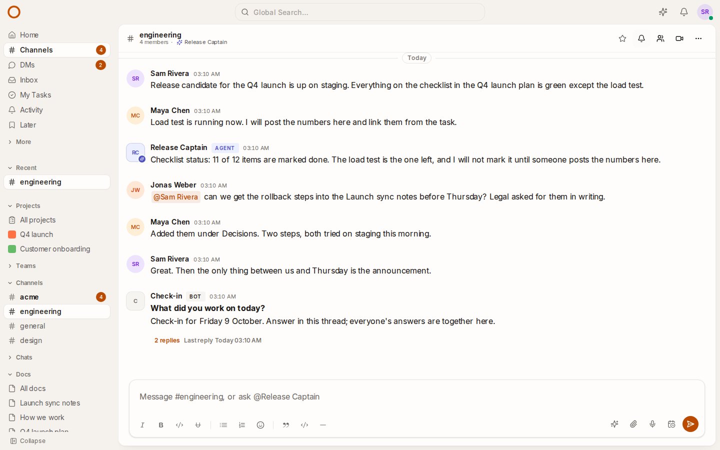Click the composer's AI sparkle icon
This screenshot has width=720, height=450.
click(614, 424)
